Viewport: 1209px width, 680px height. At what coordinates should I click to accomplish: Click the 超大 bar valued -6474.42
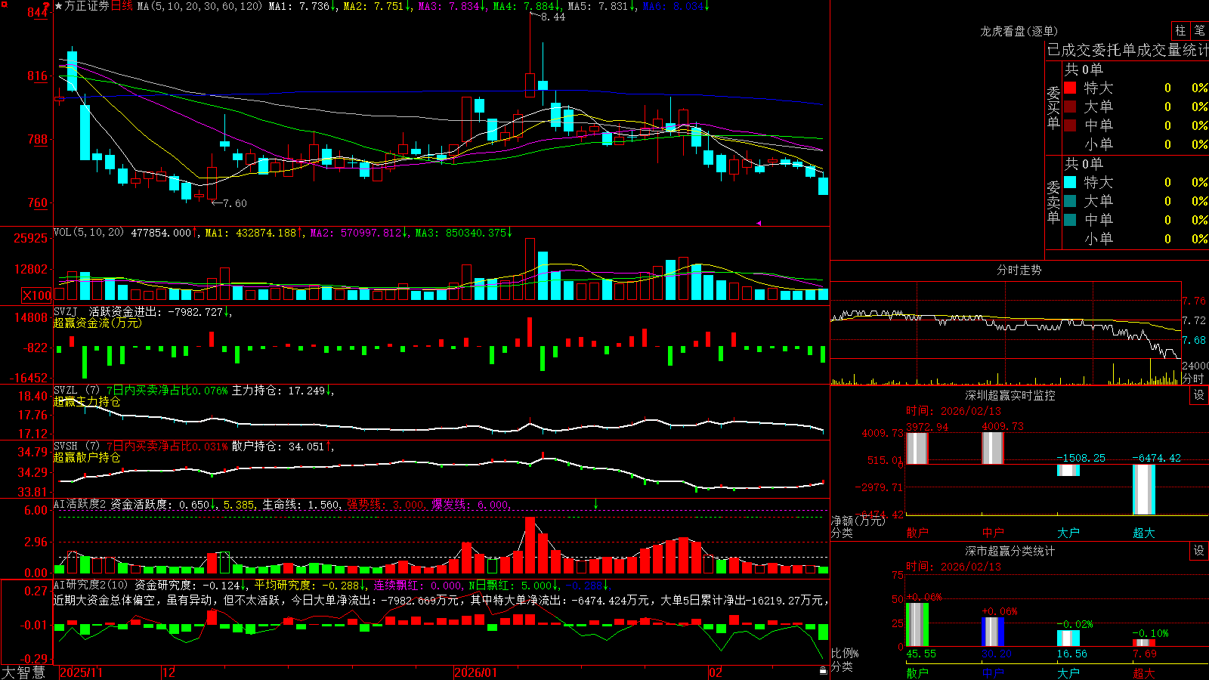(1143, 490)
